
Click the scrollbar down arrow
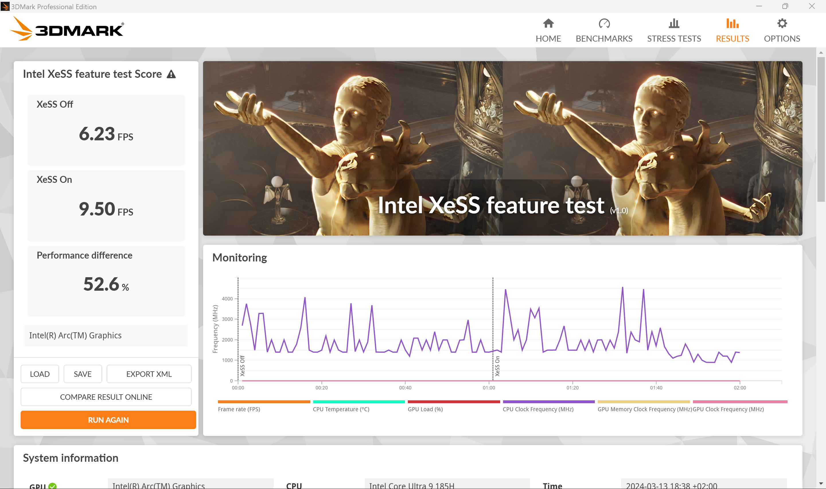pos(821,484)
